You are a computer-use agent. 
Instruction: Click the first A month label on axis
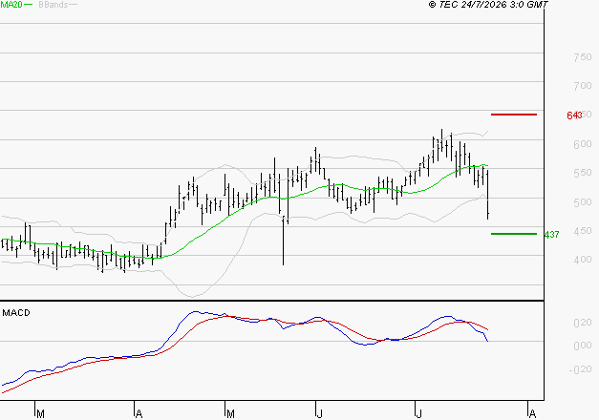tap(139, 414)
